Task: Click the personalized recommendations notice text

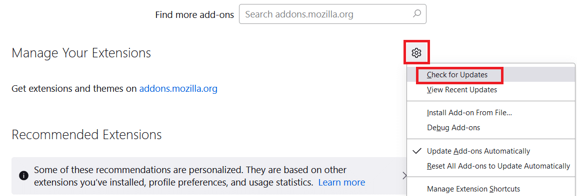Action: click(x=199, y=176)
